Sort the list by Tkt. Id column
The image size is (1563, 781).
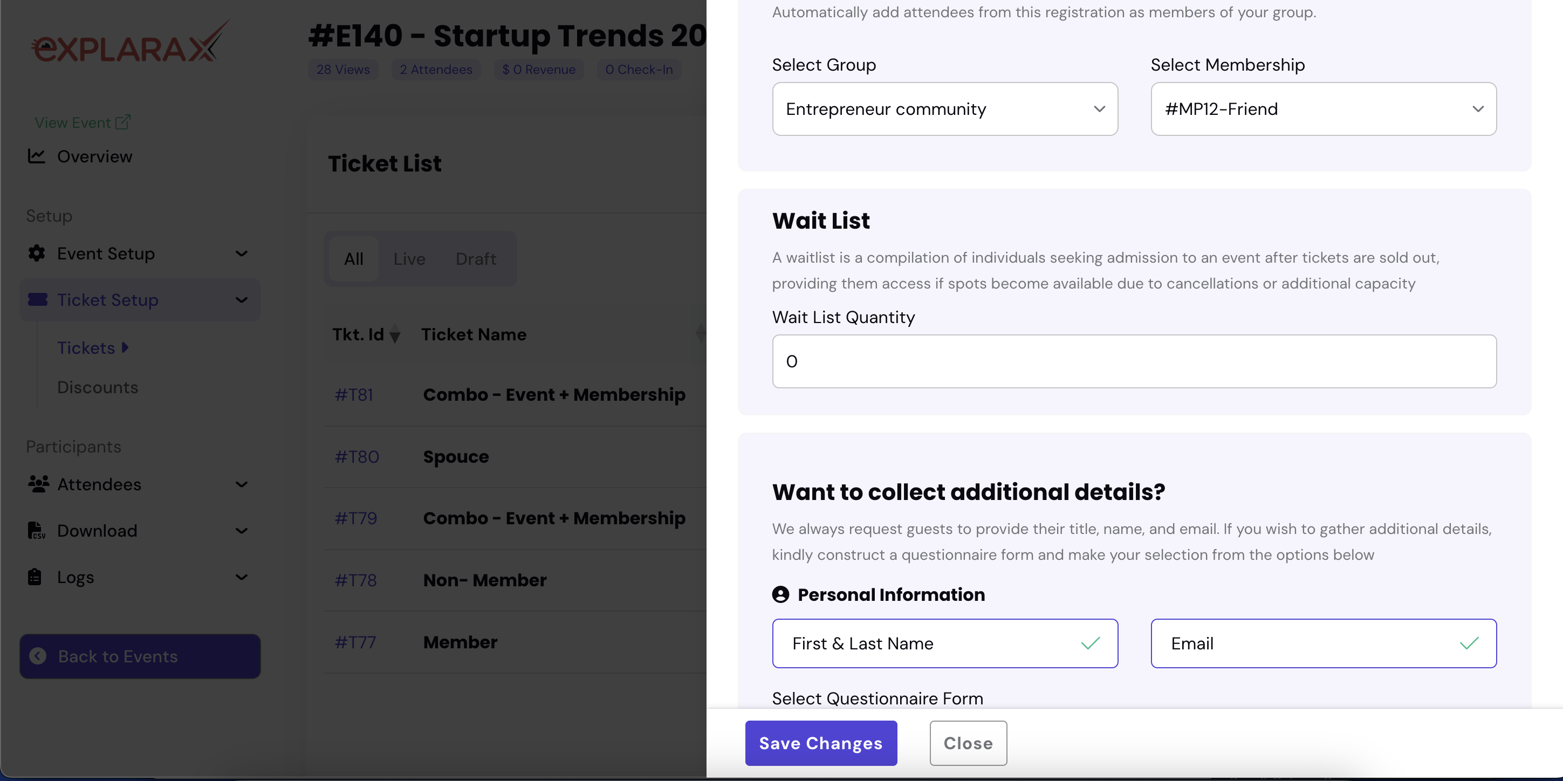point(394,334)
